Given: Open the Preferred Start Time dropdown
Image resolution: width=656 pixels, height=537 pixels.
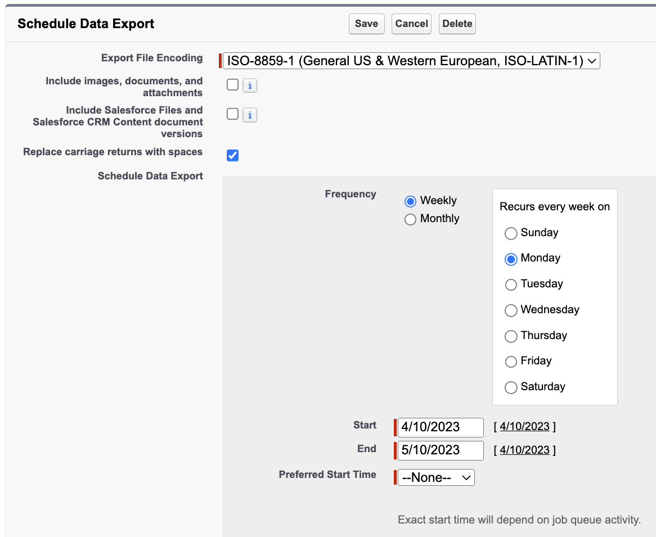Looking at the screenshot, I should point(436,477).
